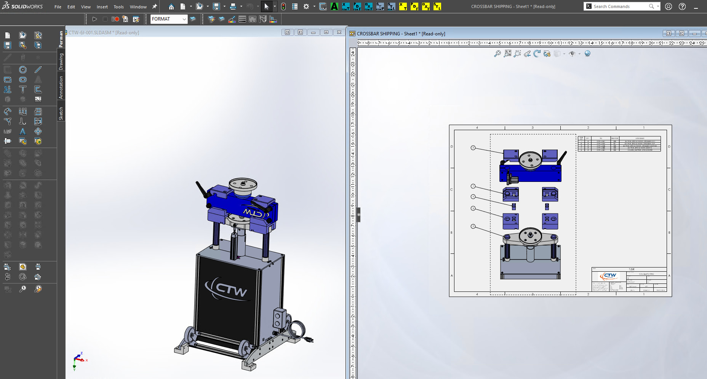This screenshot has height=379, width=707.
Task: Click the Print icon in the toolbar
Action: 233,6
